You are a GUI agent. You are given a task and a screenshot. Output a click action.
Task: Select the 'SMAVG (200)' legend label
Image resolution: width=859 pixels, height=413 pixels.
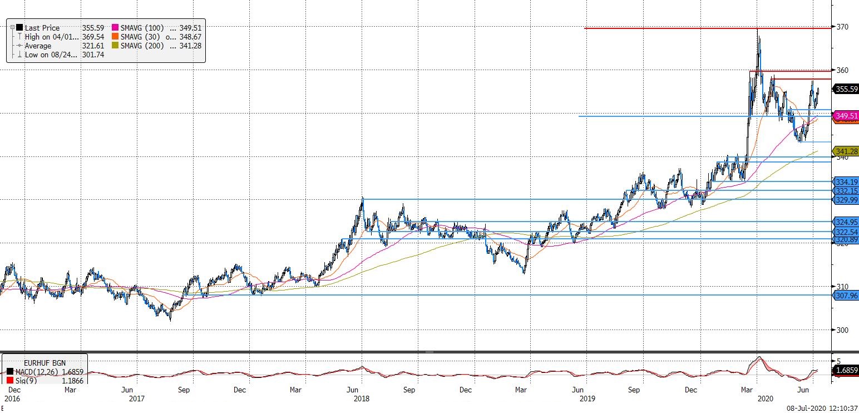142,46
